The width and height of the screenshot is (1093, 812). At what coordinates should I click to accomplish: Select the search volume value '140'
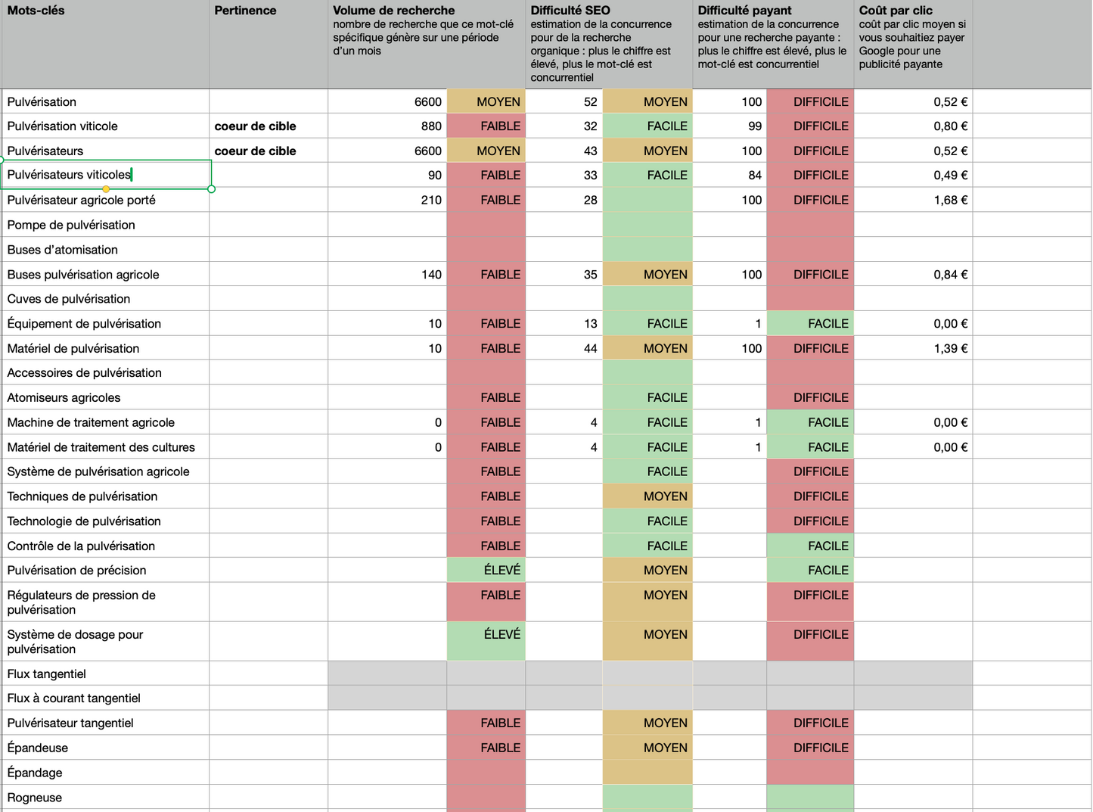(x=387, y=274)
